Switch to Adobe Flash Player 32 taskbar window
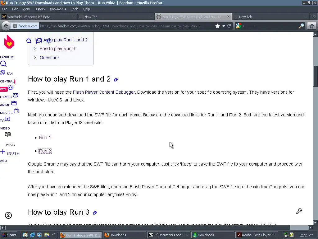Viewport: 318px width, 239px height. point(256,235)
